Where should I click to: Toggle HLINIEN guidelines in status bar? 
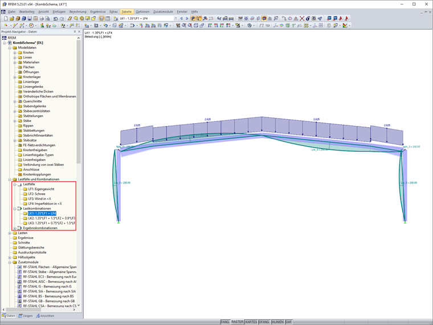[x=277, y=322]
